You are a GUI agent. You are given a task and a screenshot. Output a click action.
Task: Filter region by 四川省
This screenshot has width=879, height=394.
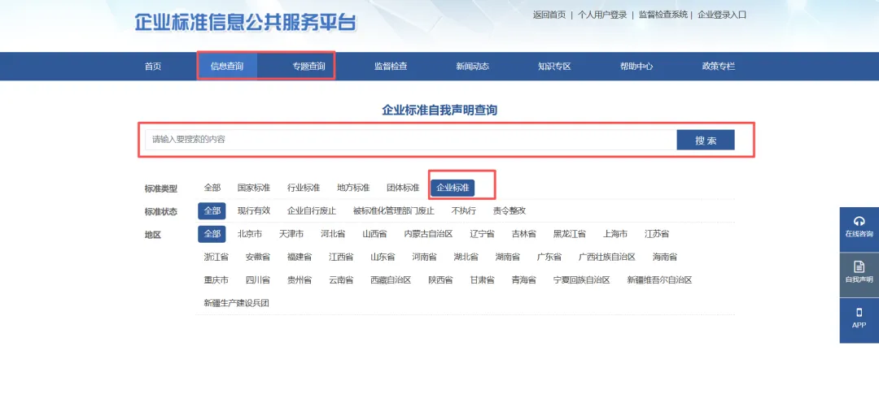(258, 279)
